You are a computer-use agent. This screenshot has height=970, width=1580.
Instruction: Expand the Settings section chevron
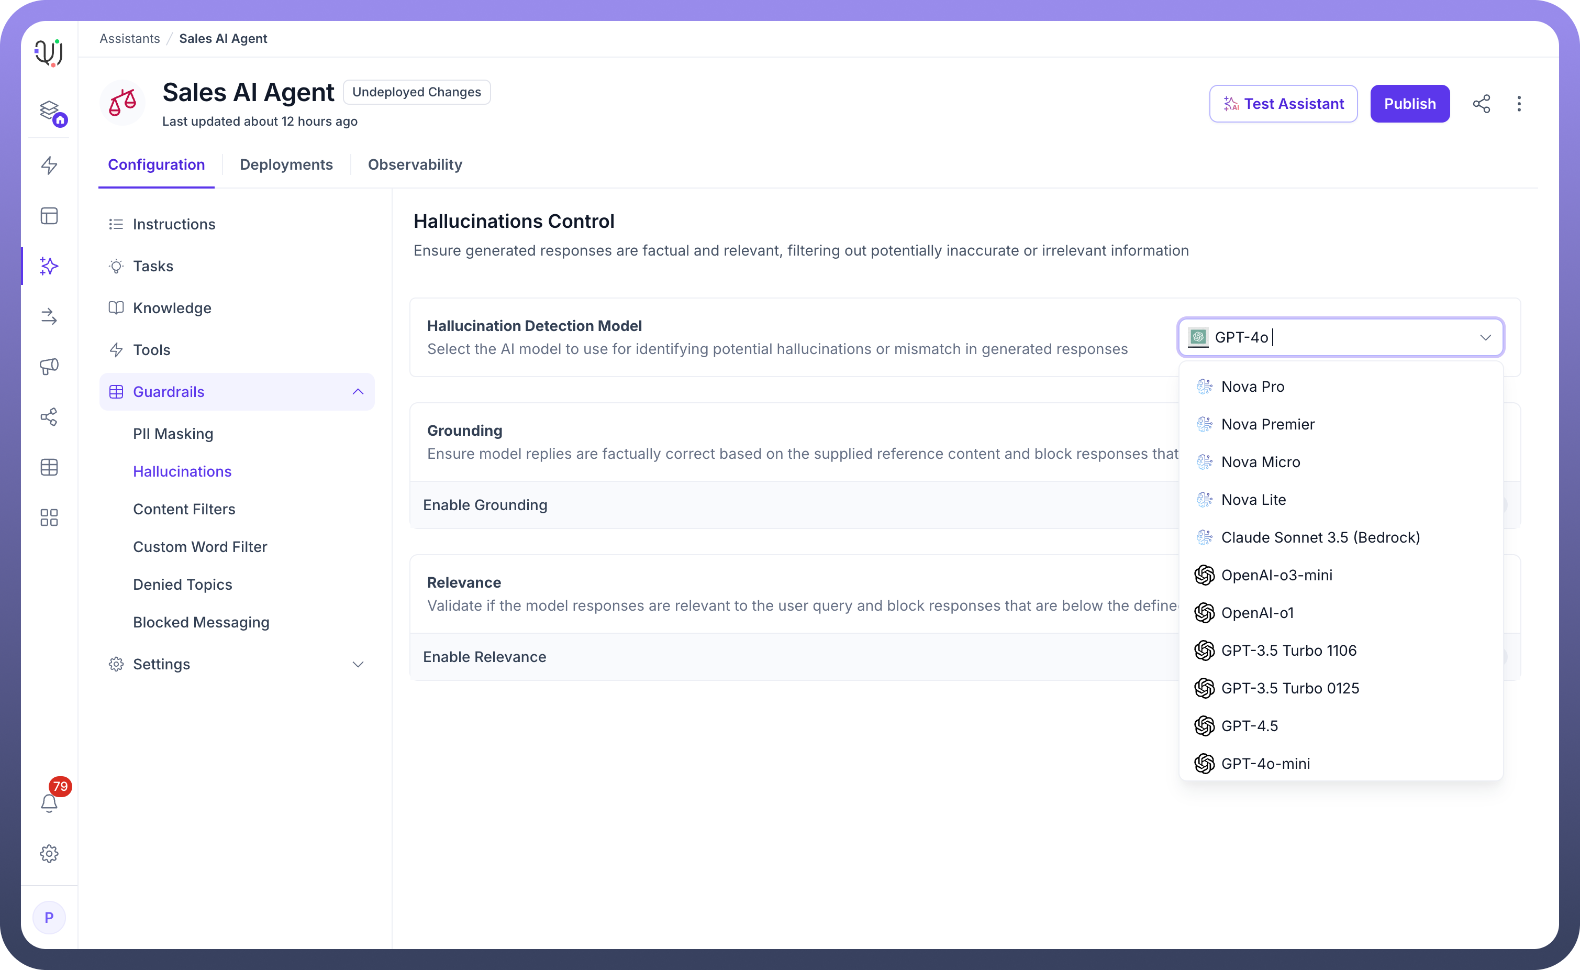click(358, 665)
